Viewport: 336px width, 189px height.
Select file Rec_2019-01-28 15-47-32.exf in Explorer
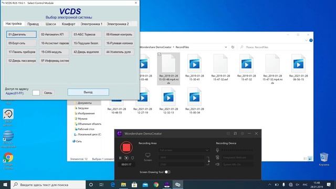pyautogui.click(x=220, y=68)
